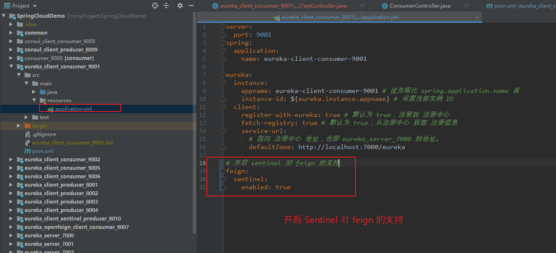Select the eureka_server_7000 module
Screen dimensions: 556x253
[49, 236]
